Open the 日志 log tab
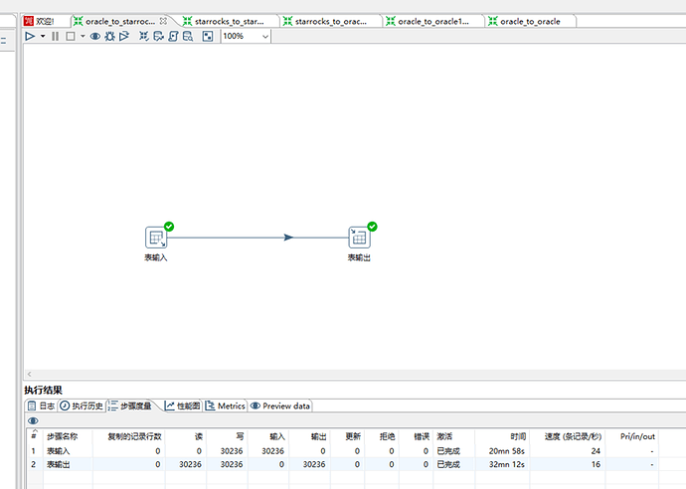Screen dimensions: 686x489 (x=41, y=406)
